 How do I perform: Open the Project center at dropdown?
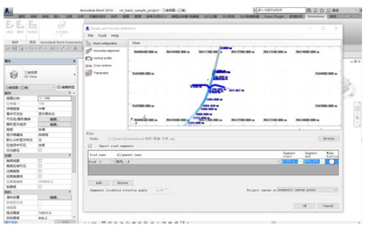[x=336, y=190]
